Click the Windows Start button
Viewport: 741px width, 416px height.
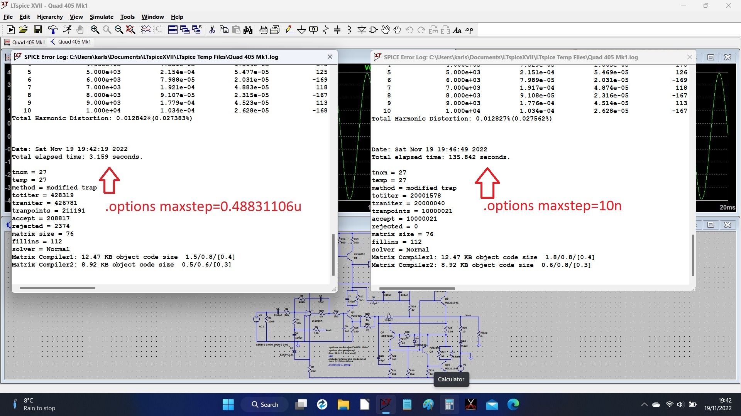point(228,404)
